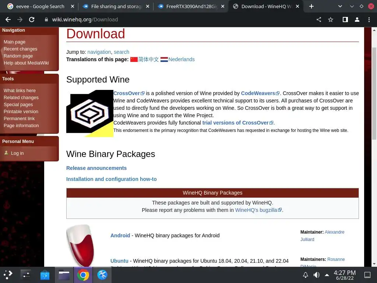This screenshot has height=283, width=377.
Task: Switch to File sharing and storage tab
Action: [x=115, y=7]
